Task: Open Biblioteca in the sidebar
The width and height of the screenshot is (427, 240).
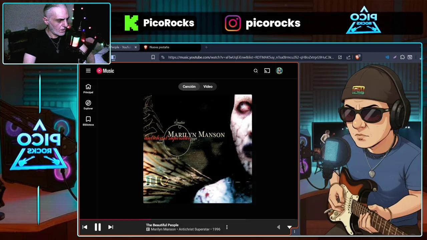Action: click(88, 121)
